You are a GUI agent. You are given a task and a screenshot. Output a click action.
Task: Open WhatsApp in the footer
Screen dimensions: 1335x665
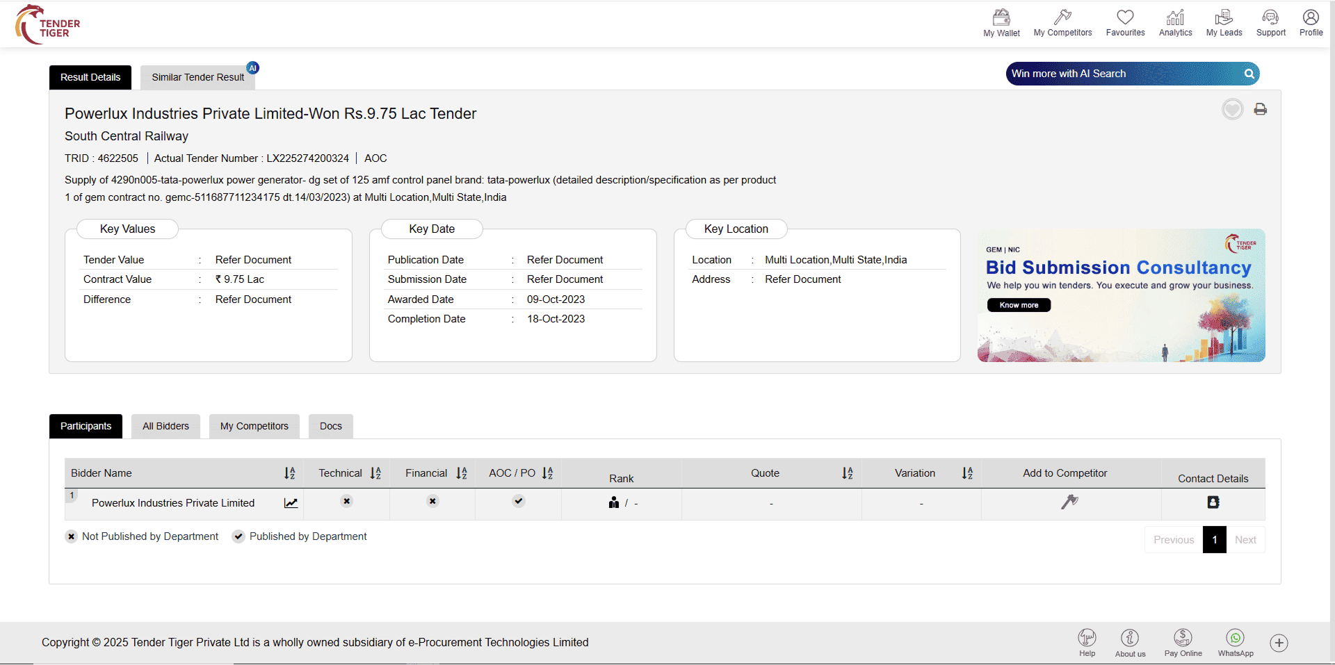[1235, 639]
